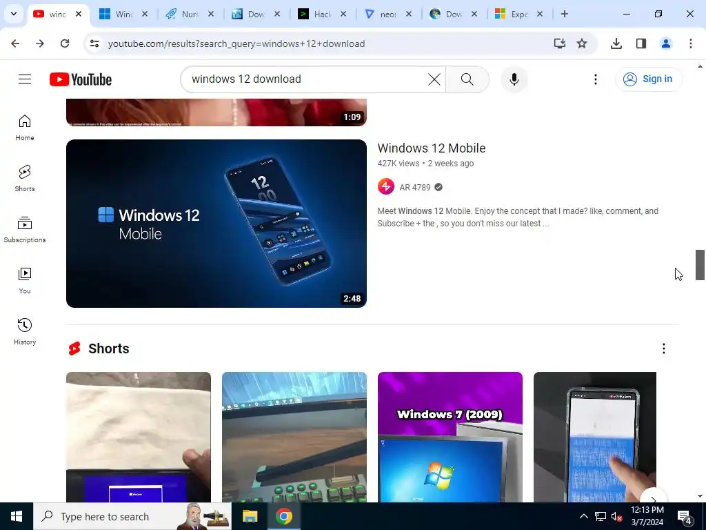This screenshot has width=706, height=530.
Task: Open the YouTube guide hamburger menu
Action: pyautogui.click(x=25, y=79)
